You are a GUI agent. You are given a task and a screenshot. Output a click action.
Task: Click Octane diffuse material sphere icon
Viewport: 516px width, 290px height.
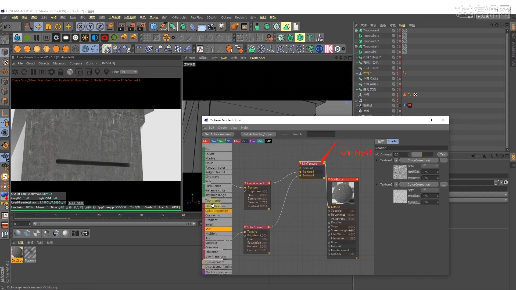pos(17,233)
